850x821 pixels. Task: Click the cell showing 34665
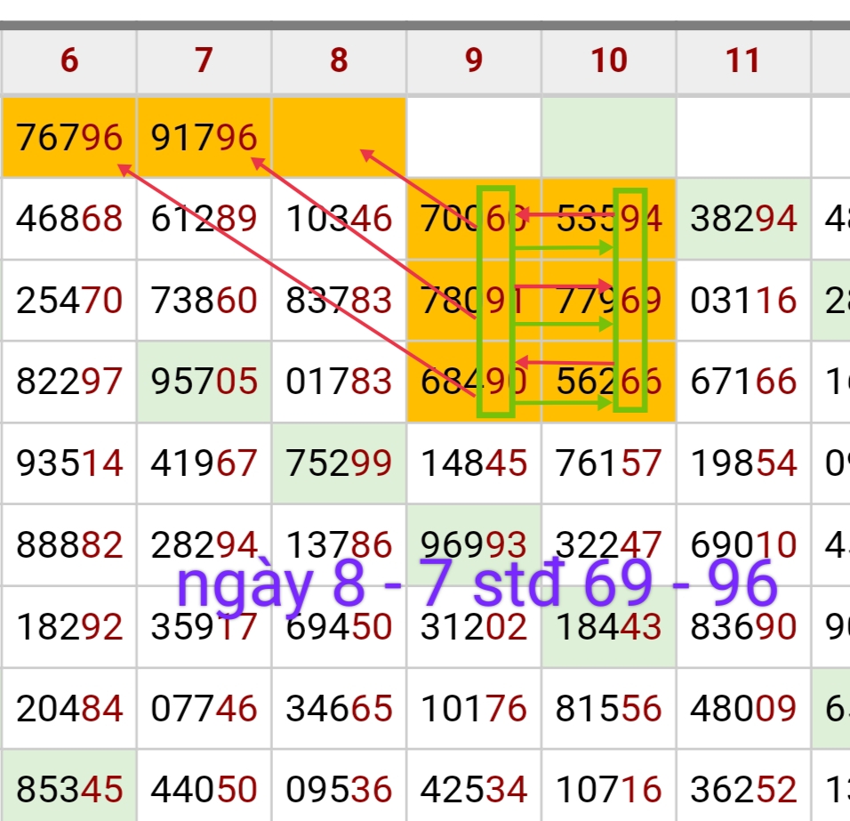click(x=339, y=709)
